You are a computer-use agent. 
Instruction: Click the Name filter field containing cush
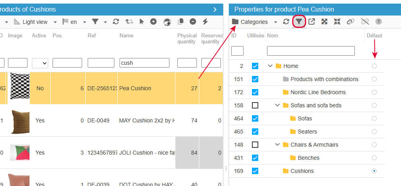point(144,63)
